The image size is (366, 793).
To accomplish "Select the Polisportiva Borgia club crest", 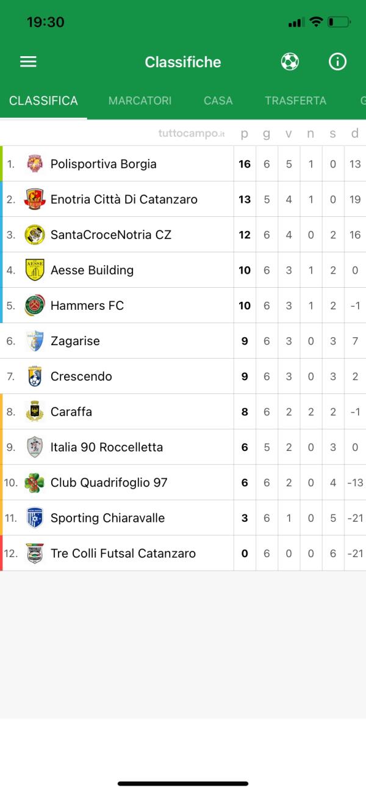I will coord(35,163).
